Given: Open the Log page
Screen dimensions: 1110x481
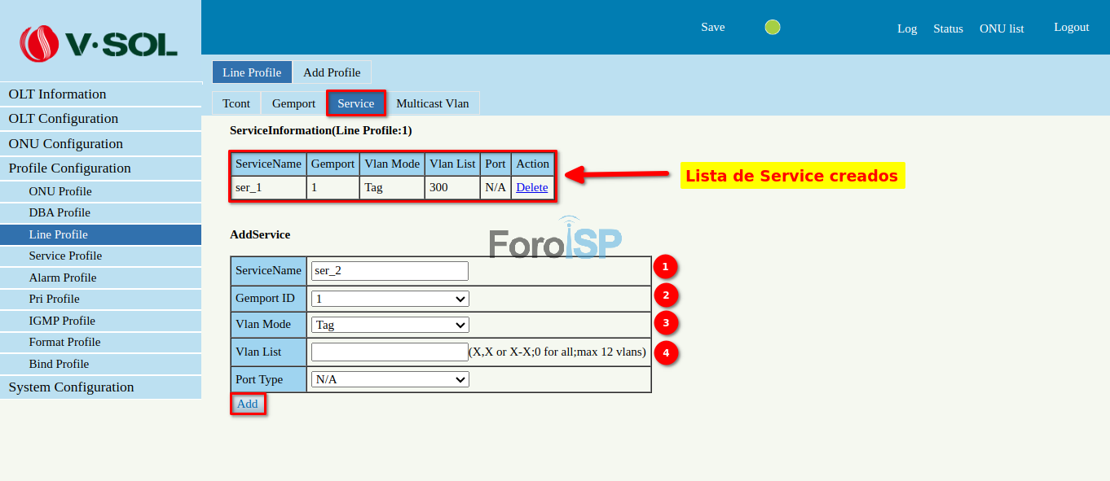Looking at the screenshot, I should (x=906, y=28).
